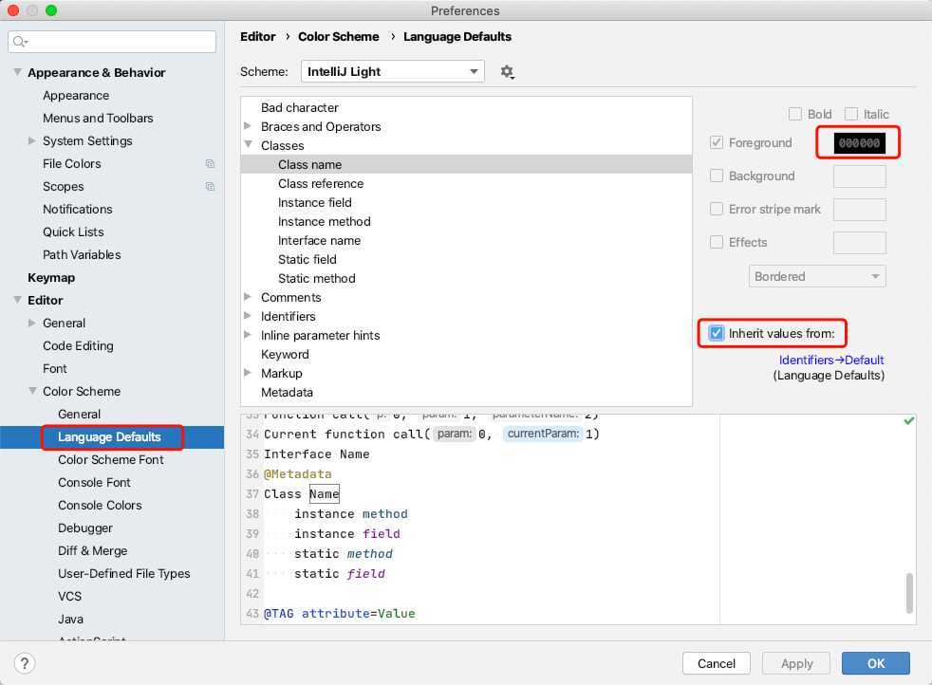Screen dimensions: 932x685
Task: Open Path Variables settings in sidebar
Action: (x=82, y=255)
